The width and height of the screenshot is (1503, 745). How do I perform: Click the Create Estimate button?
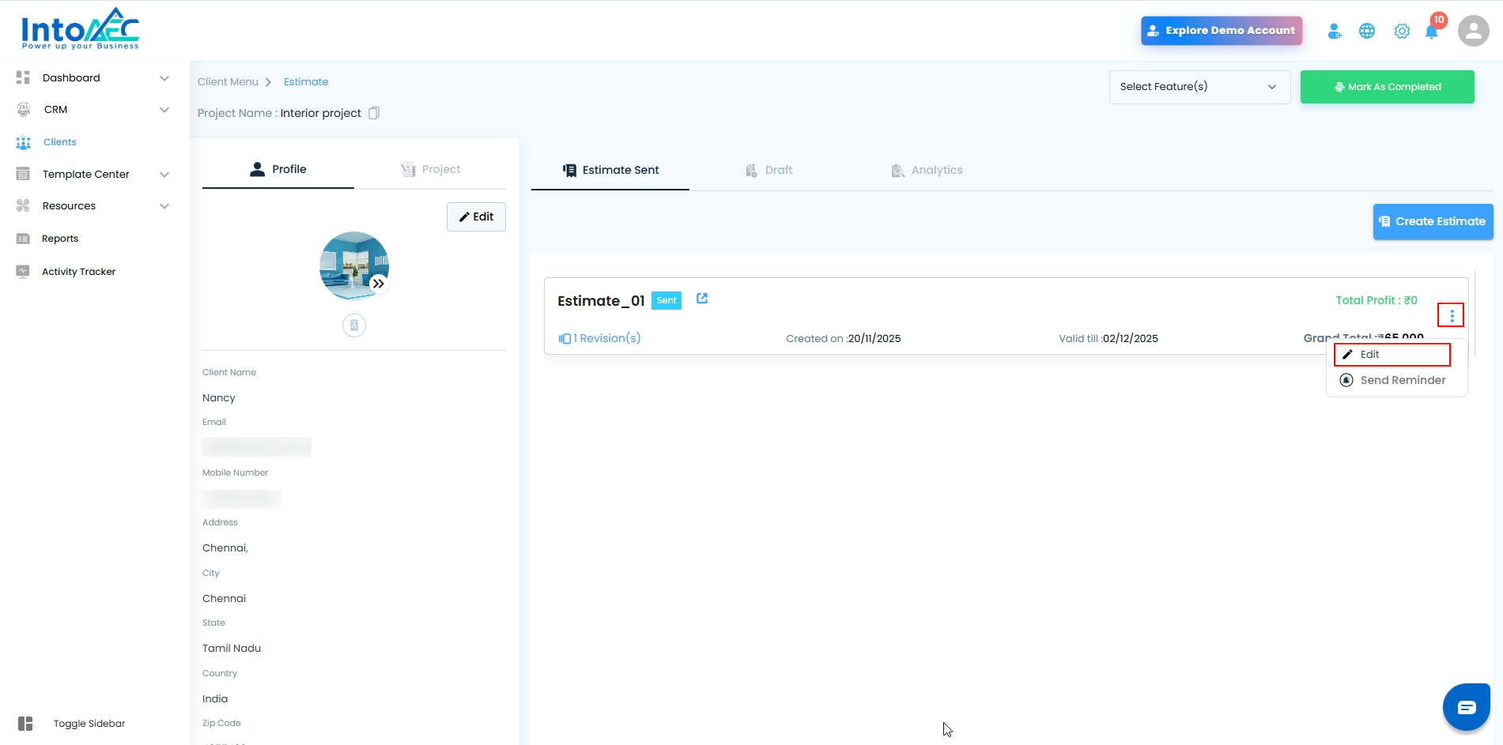[x=1433, y=221]
